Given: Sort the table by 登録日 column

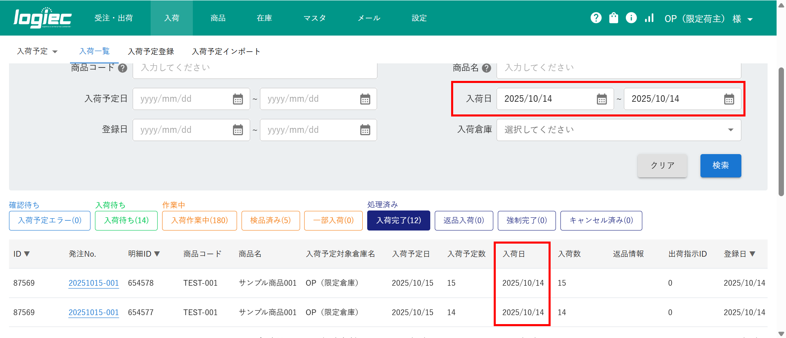Looking at the screenshot, I should click(x=739, y=254).
